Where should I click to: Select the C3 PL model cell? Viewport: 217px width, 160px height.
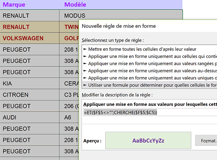[69, 95]
